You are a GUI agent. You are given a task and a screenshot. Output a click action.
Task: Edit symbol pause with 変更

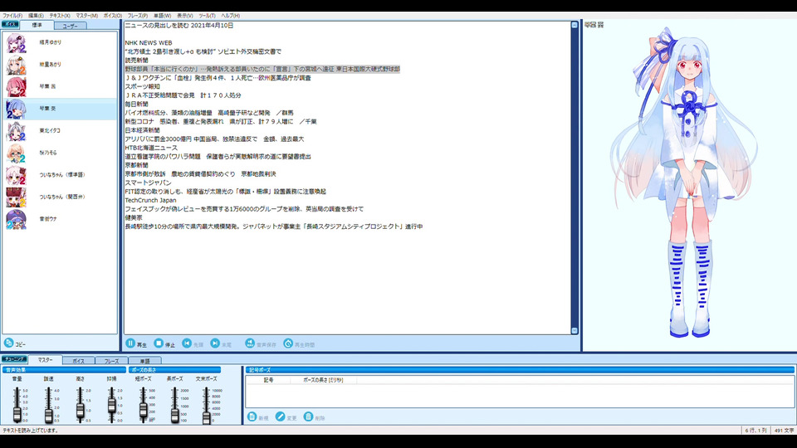pos(286,417)
